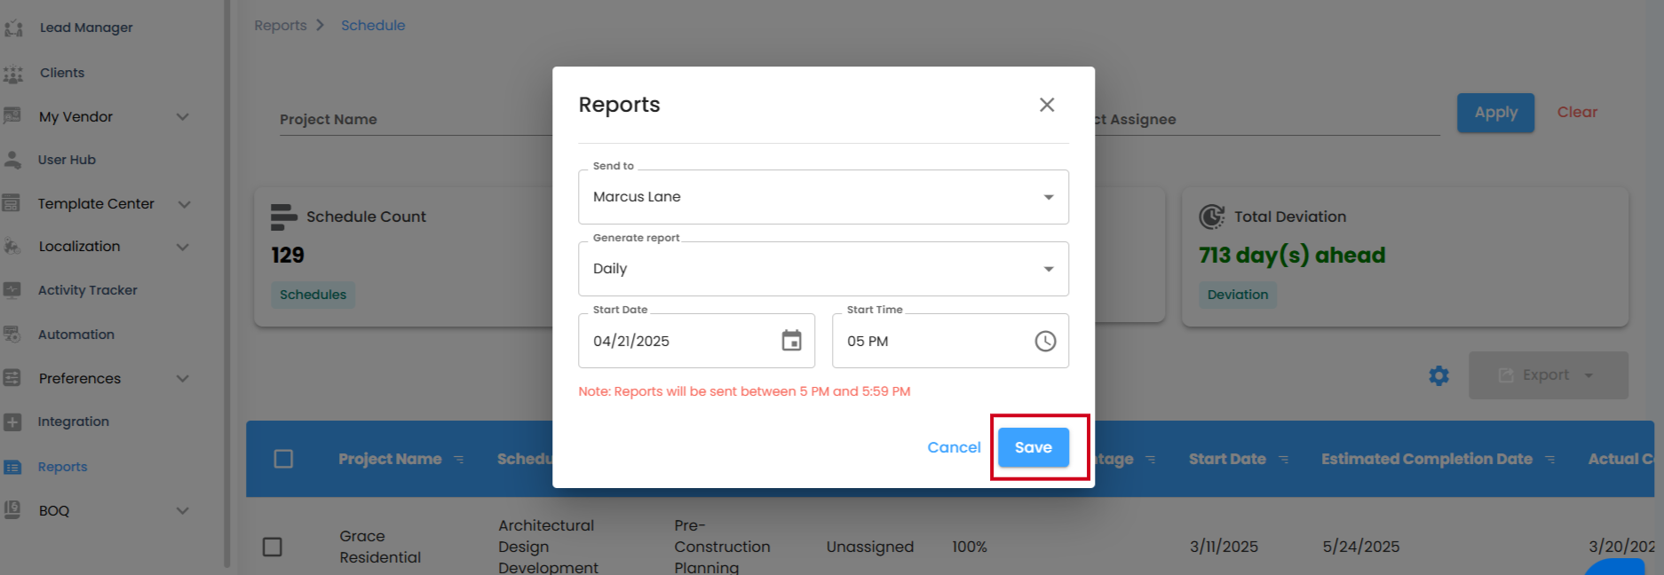Click the User Hub person icon

pos(12,160)
